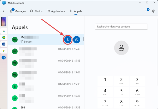Image resolution: width=158 pixels, height=109 pixels.
Task: Dial digit 5 JKL on keypad
Action: pyautogui.click(x=121, y=92)
